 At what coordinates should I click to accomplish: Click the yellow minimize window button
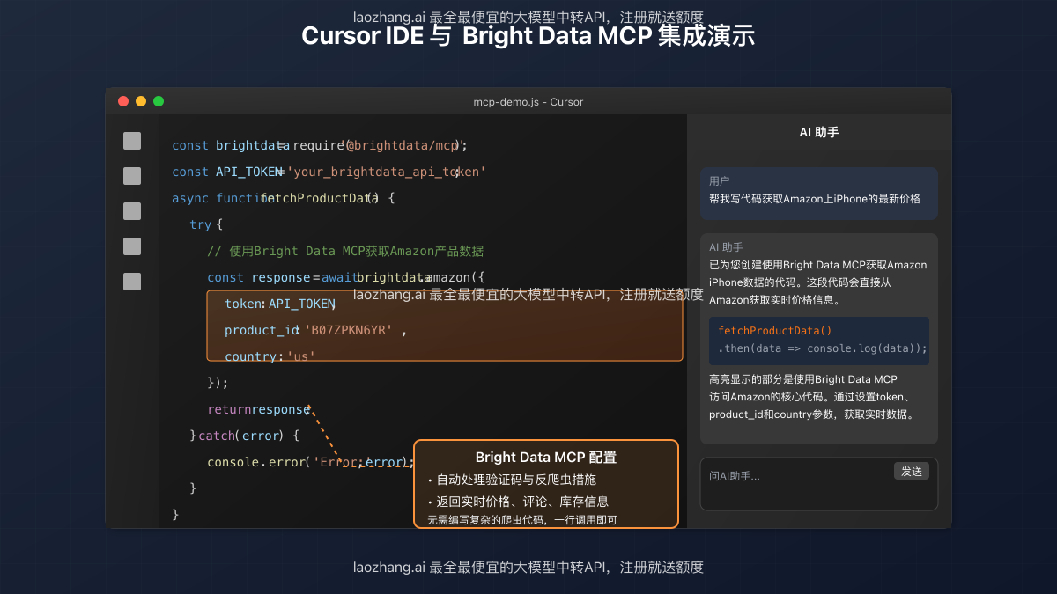[x=141, y=101]
